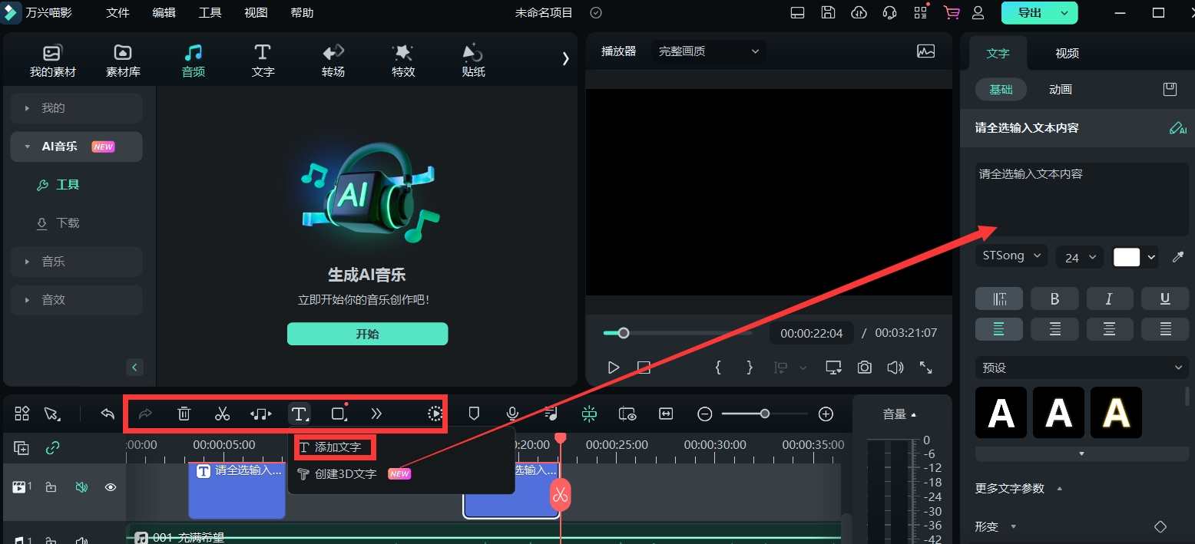Screen dimensions: 1195x544
Task: Take a snapshot using the camera icon under the player
Action: point(864,368)
